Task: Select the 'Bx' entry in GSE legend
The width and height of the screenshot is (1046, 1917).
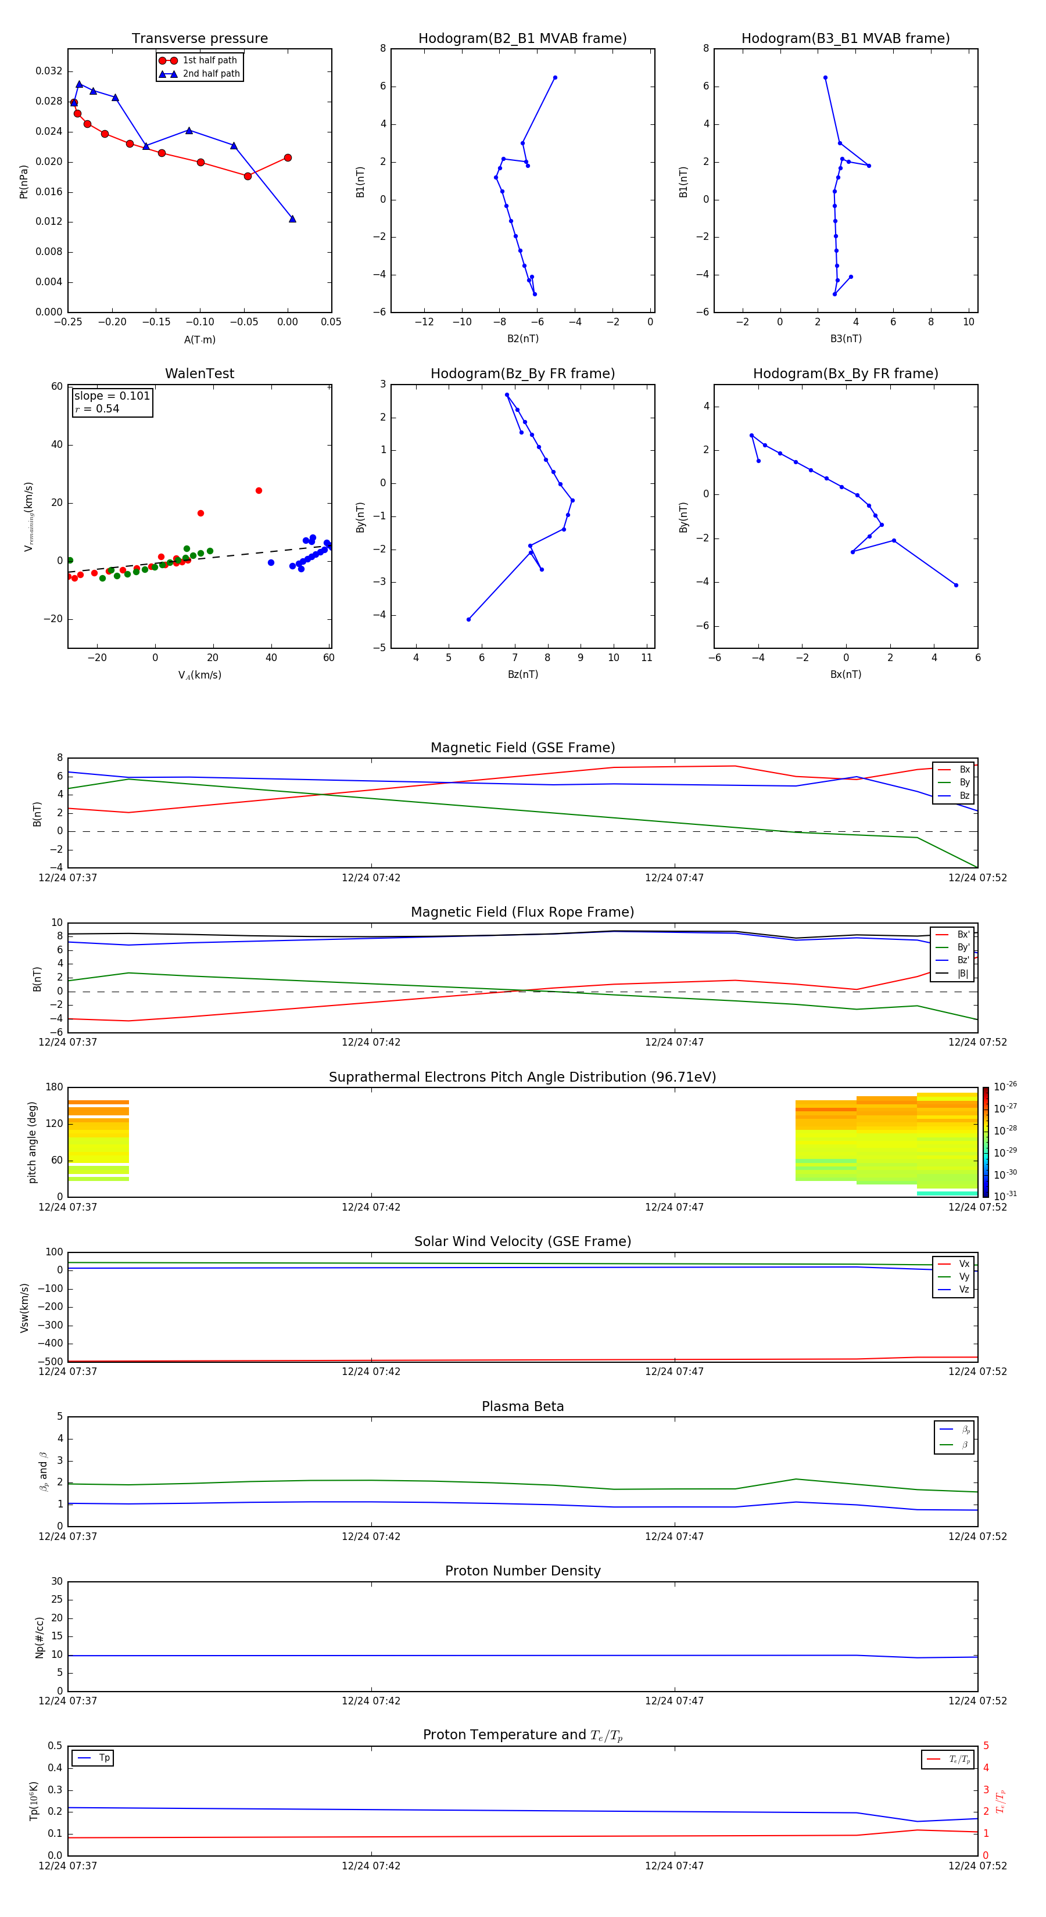Action: [x=954, y=770]
